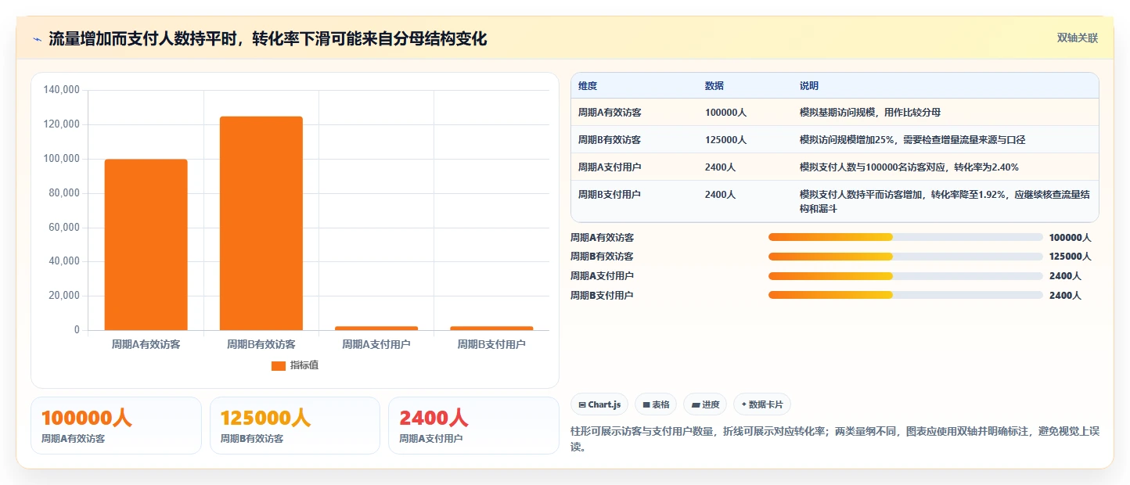Select the 数据卡片 tag
The image size is (1130, 485).
pyautogui.click(x=762, y=404)
